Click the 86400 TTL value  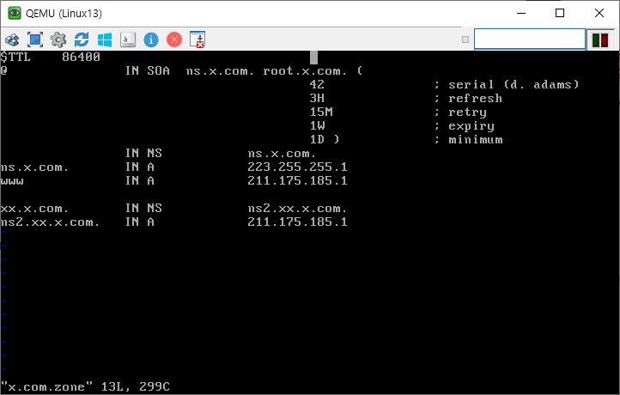click(81, 57)
